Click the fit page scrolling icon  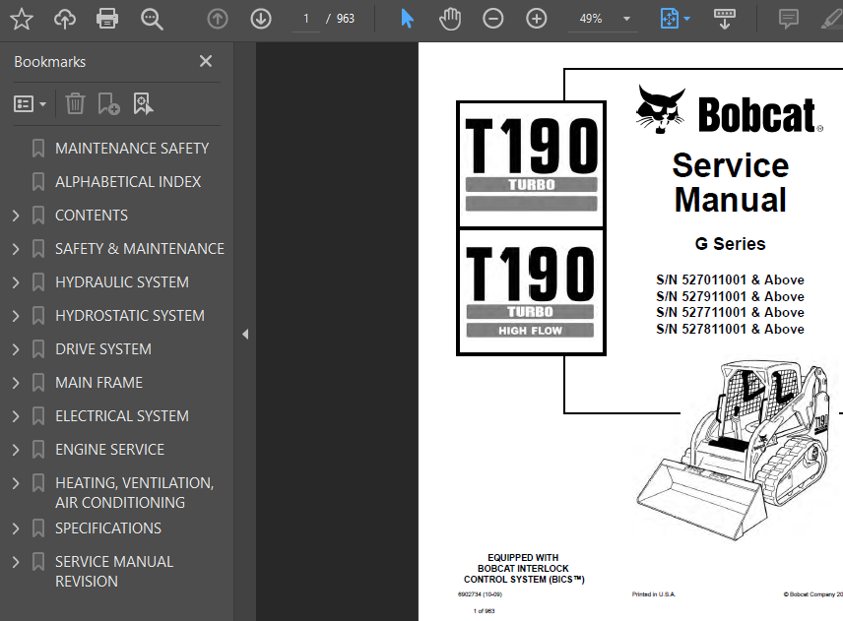click(670, 19)
